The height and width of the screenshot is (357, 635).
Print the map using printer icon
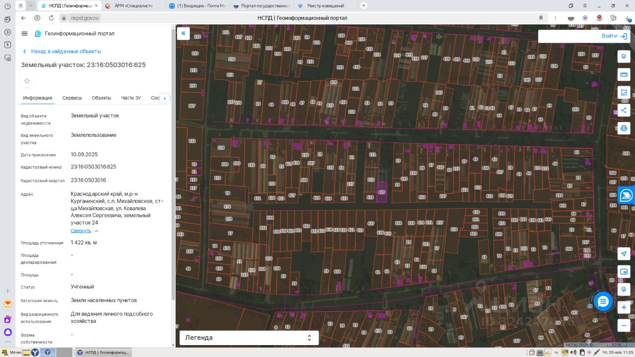coord(624,128)
